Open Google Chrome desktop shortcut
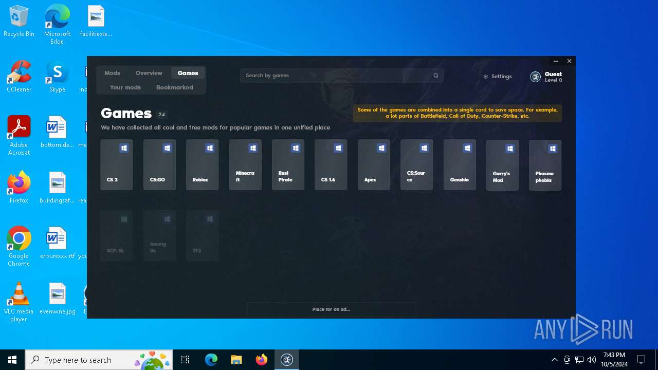The image size is (658, 370). [x=19, y=247]
